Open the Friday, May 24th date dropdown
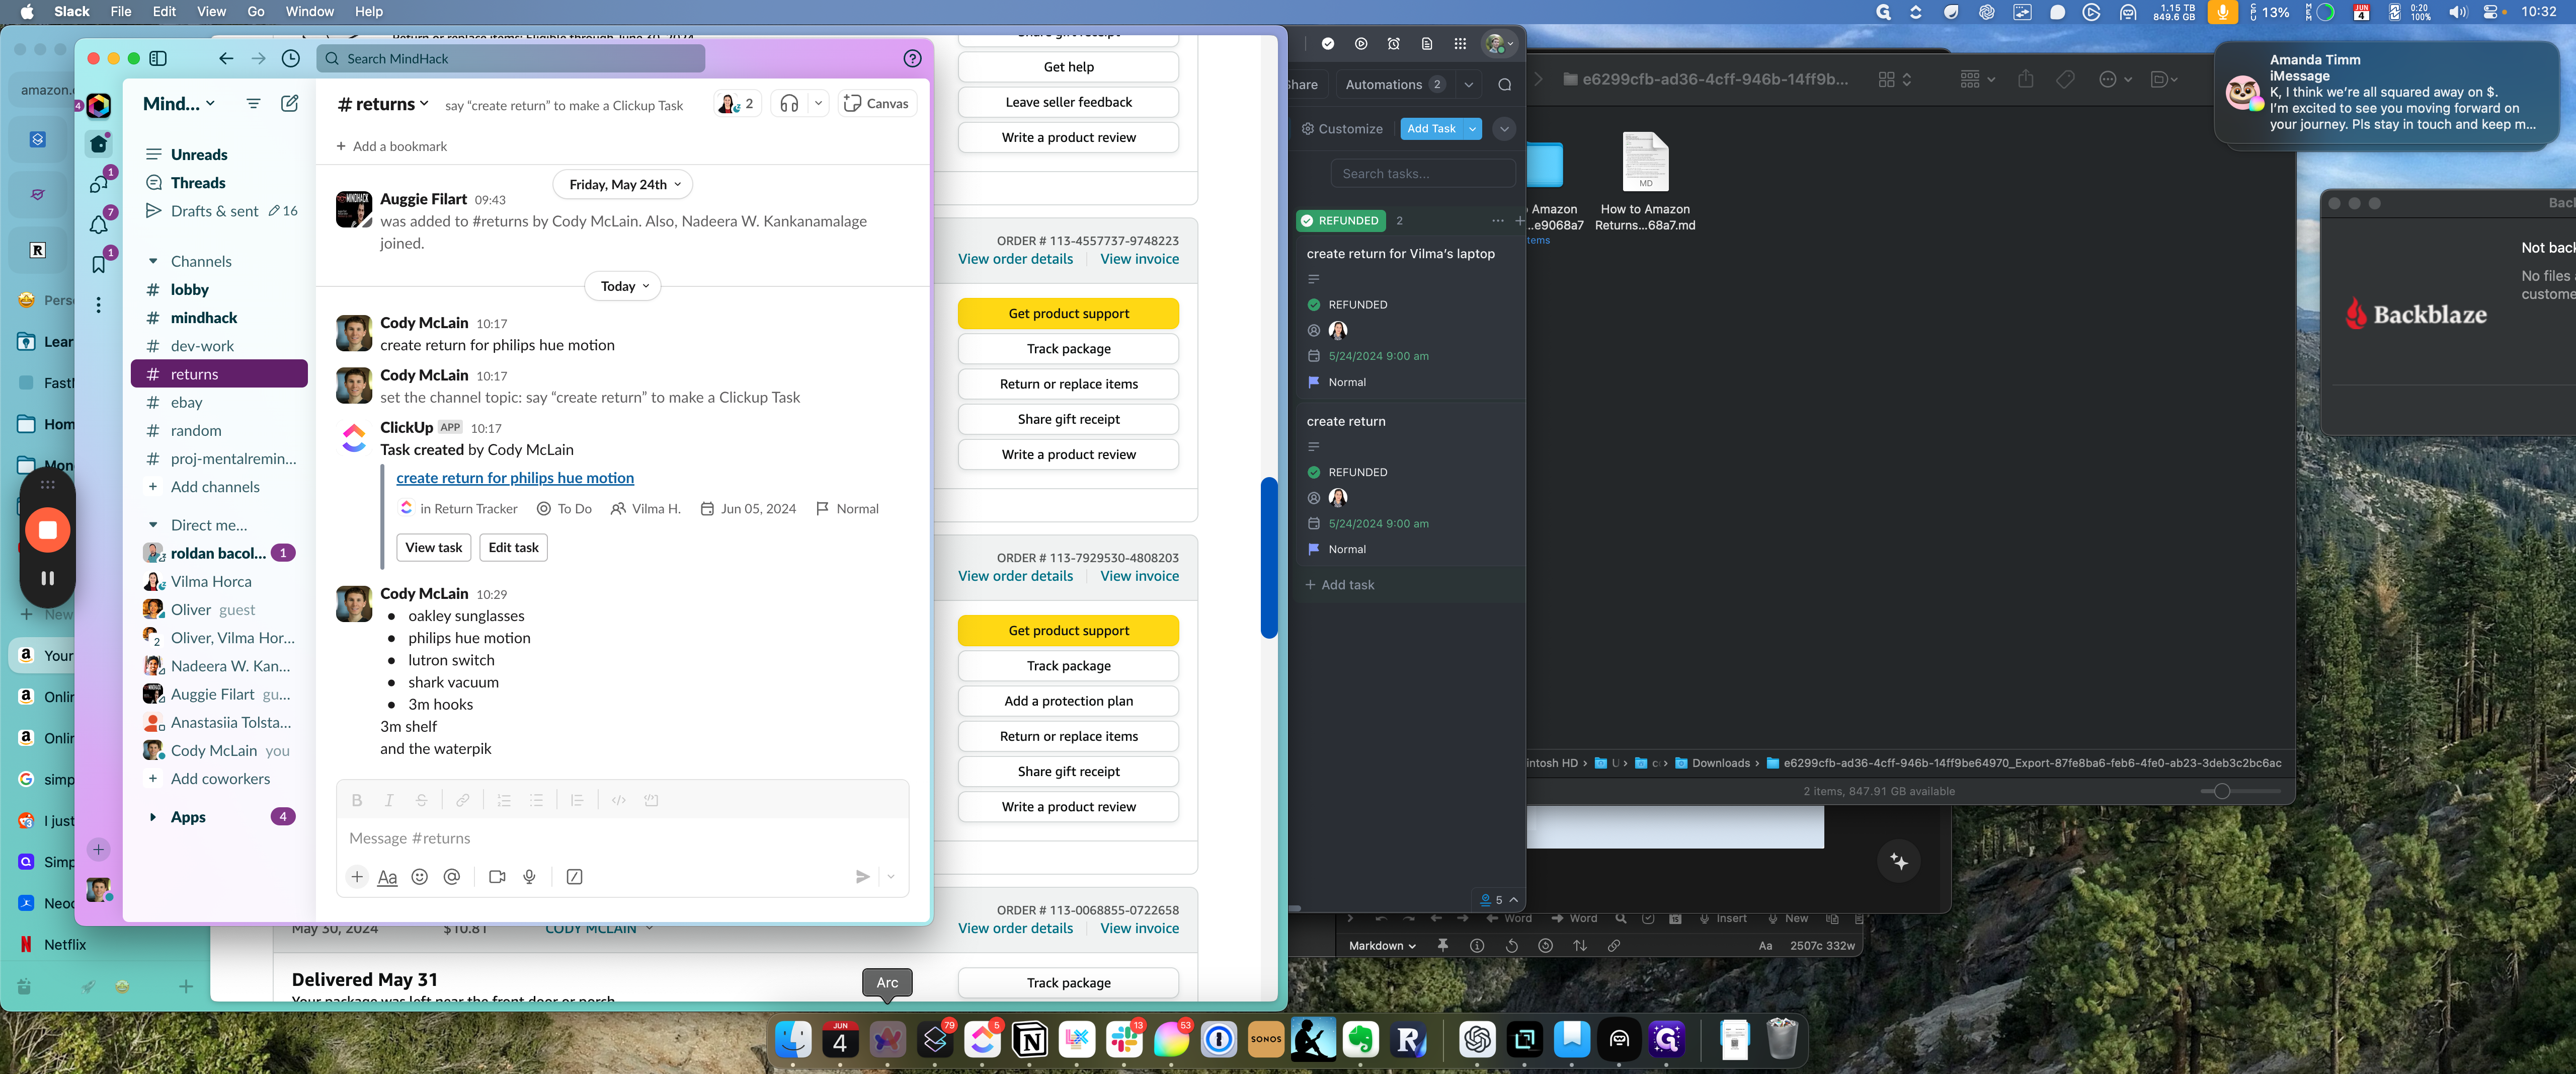Screen dimensions: 2576x1074 [623, 184]
